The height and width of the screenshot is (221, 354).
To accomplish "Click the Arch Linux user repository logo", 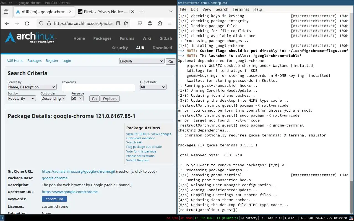I will click(31, 38).
